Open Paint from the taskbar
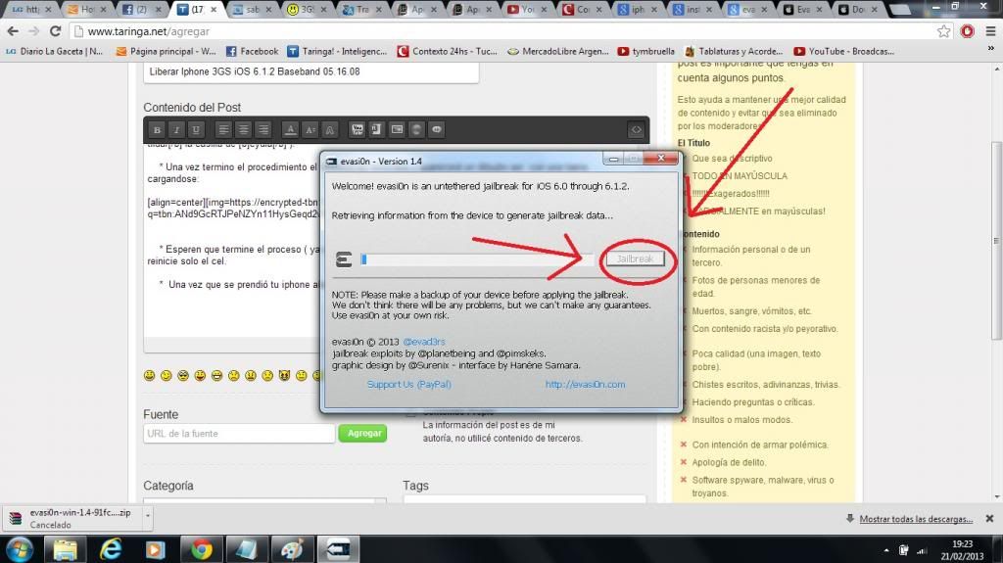This screenshot has width=1003, height=563. (x=292, y=549)
